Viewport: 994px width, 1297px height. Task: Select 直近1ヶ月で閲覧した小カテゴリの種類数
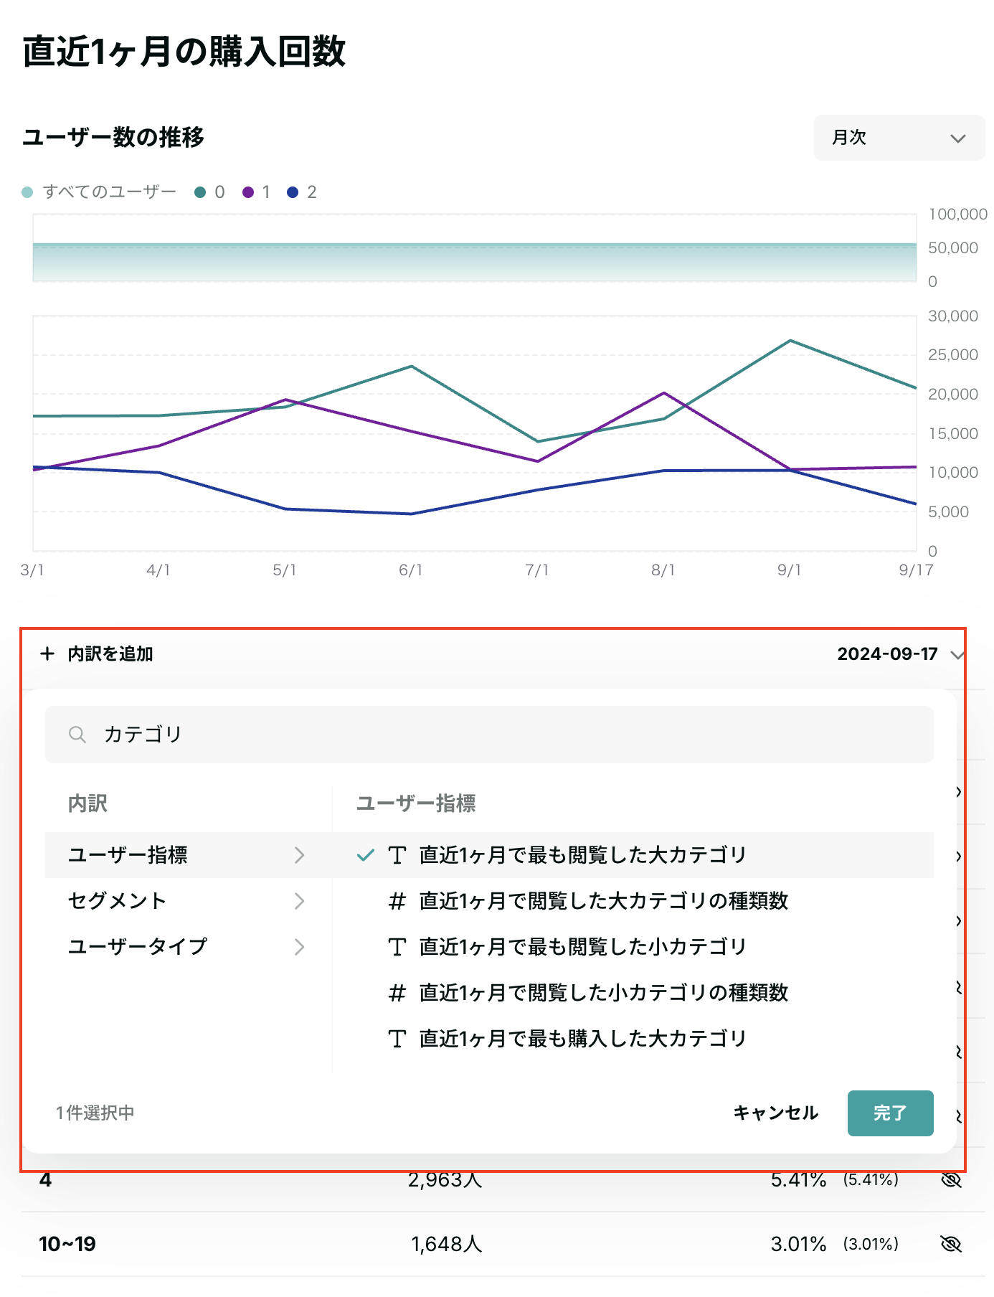(x=633, y=993)
